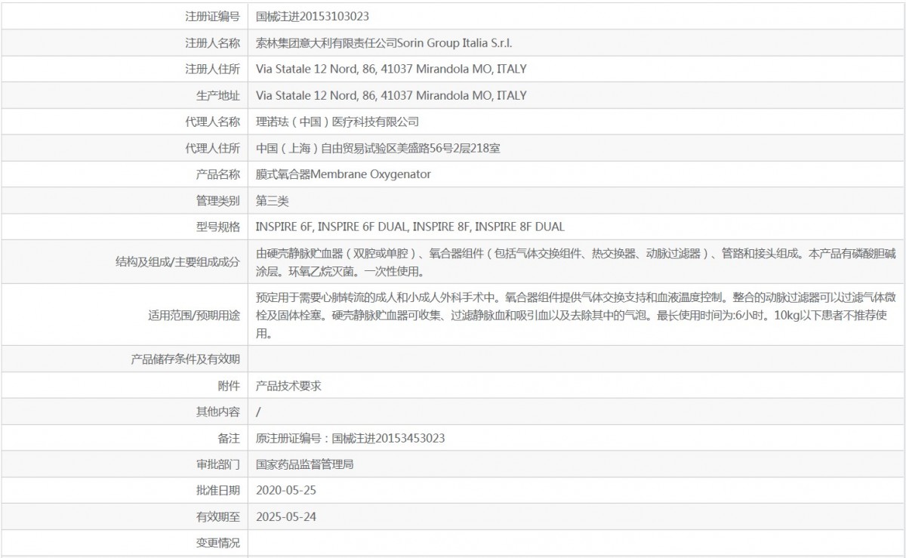Image resolution: width=906 pixels, height=558 pixels.
Task: Click management category value 第三类
Action: click(x=273, y=201)
